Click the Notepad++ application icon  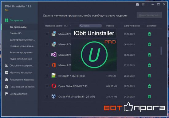pos(54,76)
